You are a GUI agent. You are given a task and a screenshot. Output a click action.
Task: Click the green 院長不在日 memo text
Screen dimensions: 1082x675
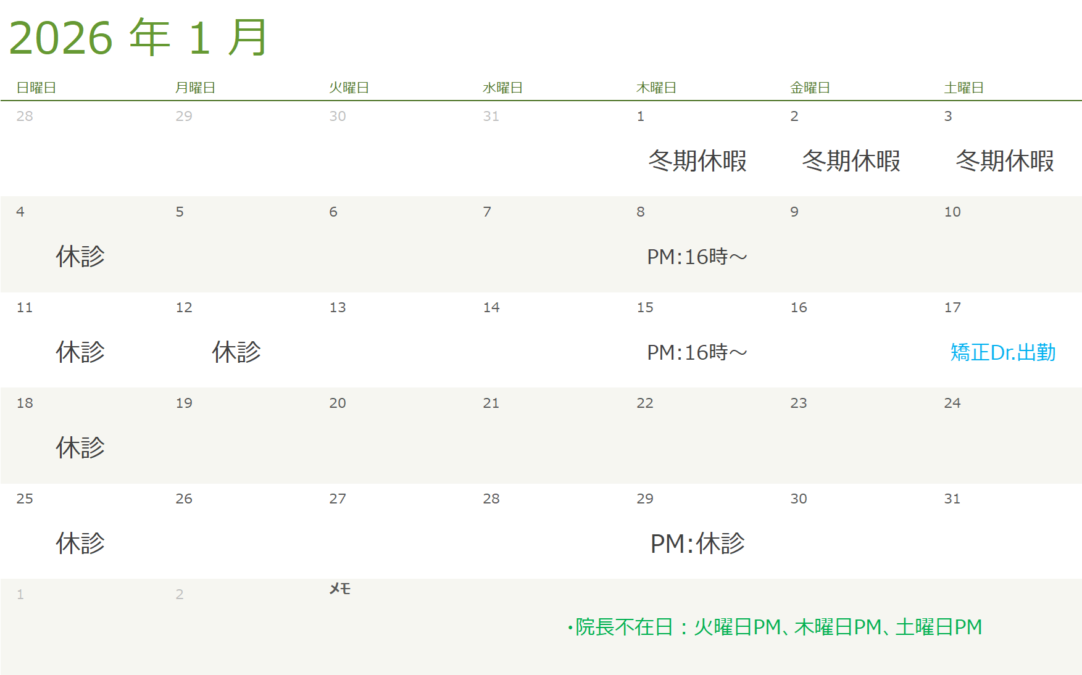775,627
